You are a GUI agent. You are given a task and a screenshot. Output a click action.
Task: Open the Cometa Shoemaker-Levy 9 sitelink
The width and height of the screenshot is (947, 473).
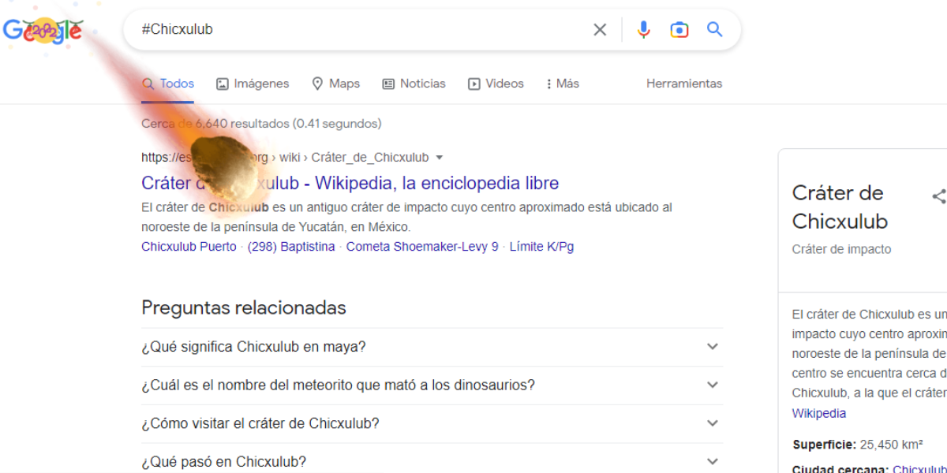coord(422,247)
